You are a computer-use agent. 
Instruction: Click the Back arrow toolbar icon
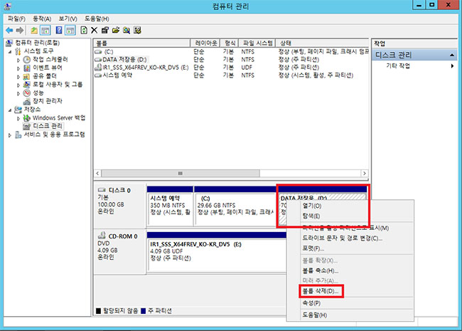click(9, 31)
